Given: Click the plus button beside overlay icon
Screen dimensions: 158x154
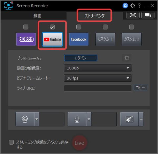Looking at the screenshot, I should point(141,119).
